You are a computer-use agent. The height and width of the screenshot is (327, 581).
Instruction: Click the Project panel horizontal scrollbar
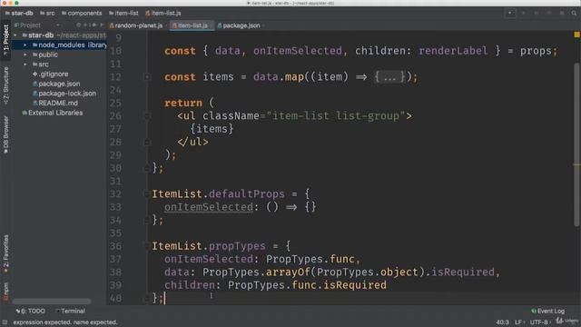(51, 302)
